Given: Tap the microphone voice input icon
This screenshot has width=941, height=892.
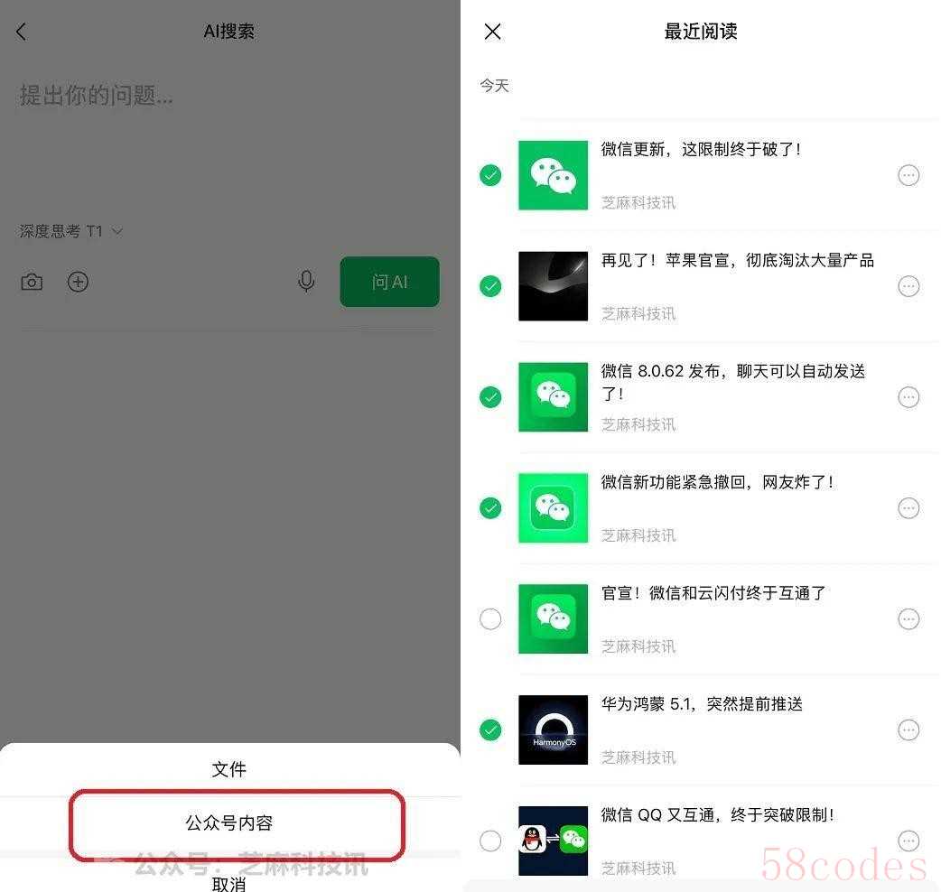Looking at the screenshot, I should pyautogui.click(x=306, y=282).
